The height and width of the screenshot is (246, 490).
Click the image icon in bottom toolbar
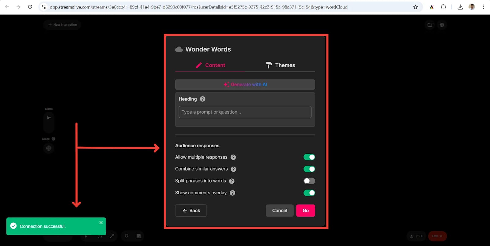click(x=139, y=236)
